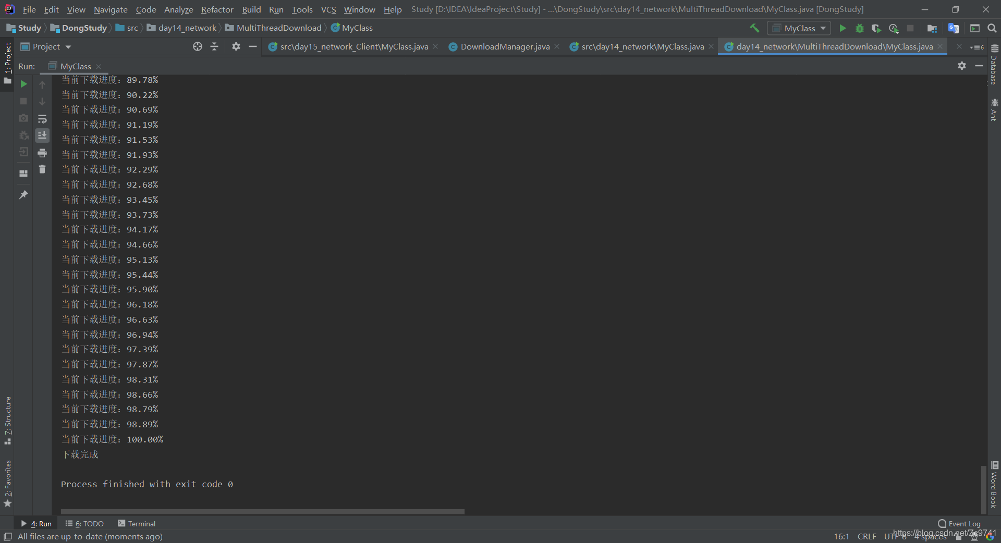Viewport: 1001px width, 543px height.
Task: Click the CRLF line separator indicator
Action: point(866,537)
